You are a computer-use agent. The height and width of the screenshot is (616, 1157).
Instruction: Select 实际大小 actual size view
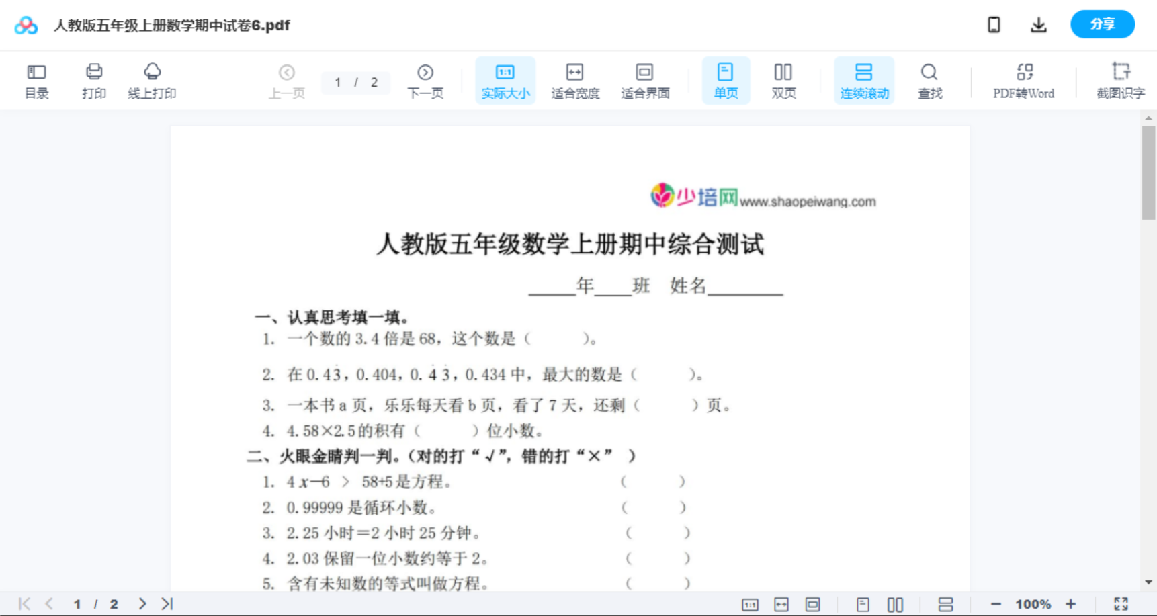pyautogui.click(x=505, y=80)
